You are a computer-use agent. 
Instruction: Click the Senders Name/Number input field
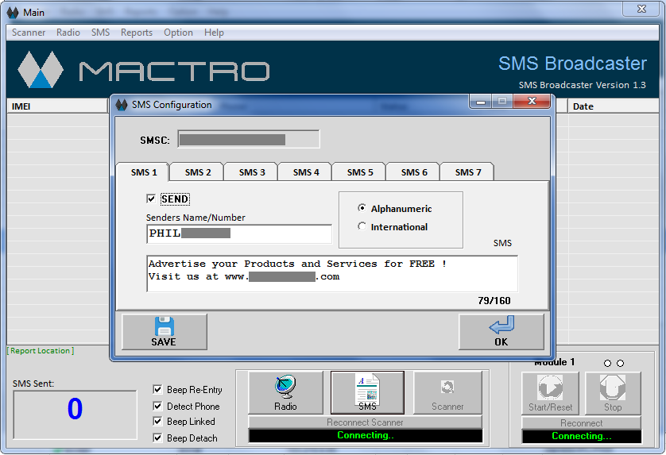tap(238, 233)
